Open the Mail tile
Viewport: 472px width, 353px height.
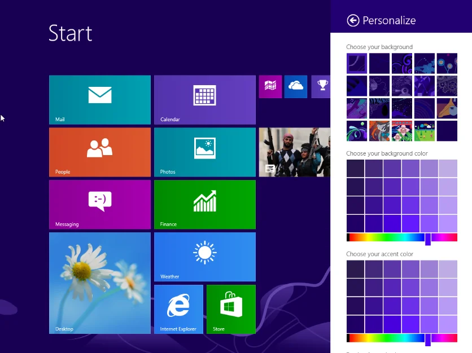(x=100, y=100)
